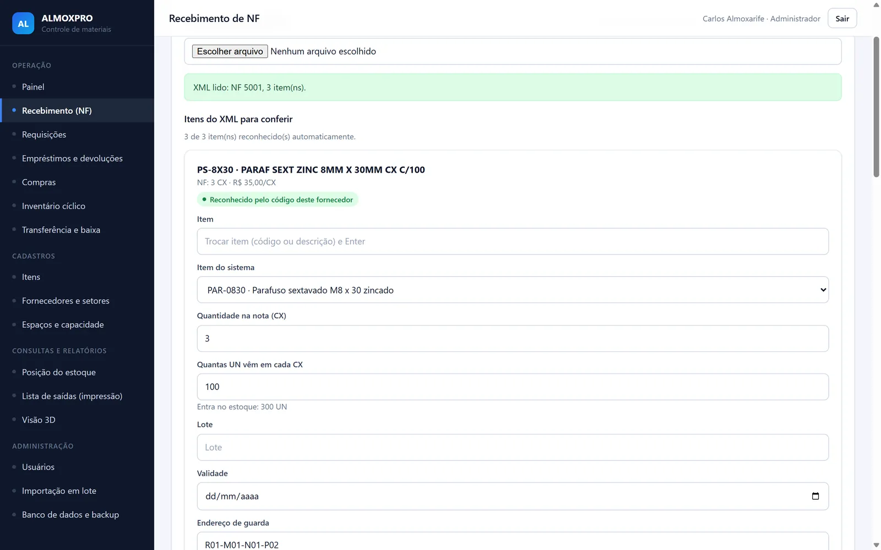Click the page vertical scrollbar thumb

click(x=876, y=107)
